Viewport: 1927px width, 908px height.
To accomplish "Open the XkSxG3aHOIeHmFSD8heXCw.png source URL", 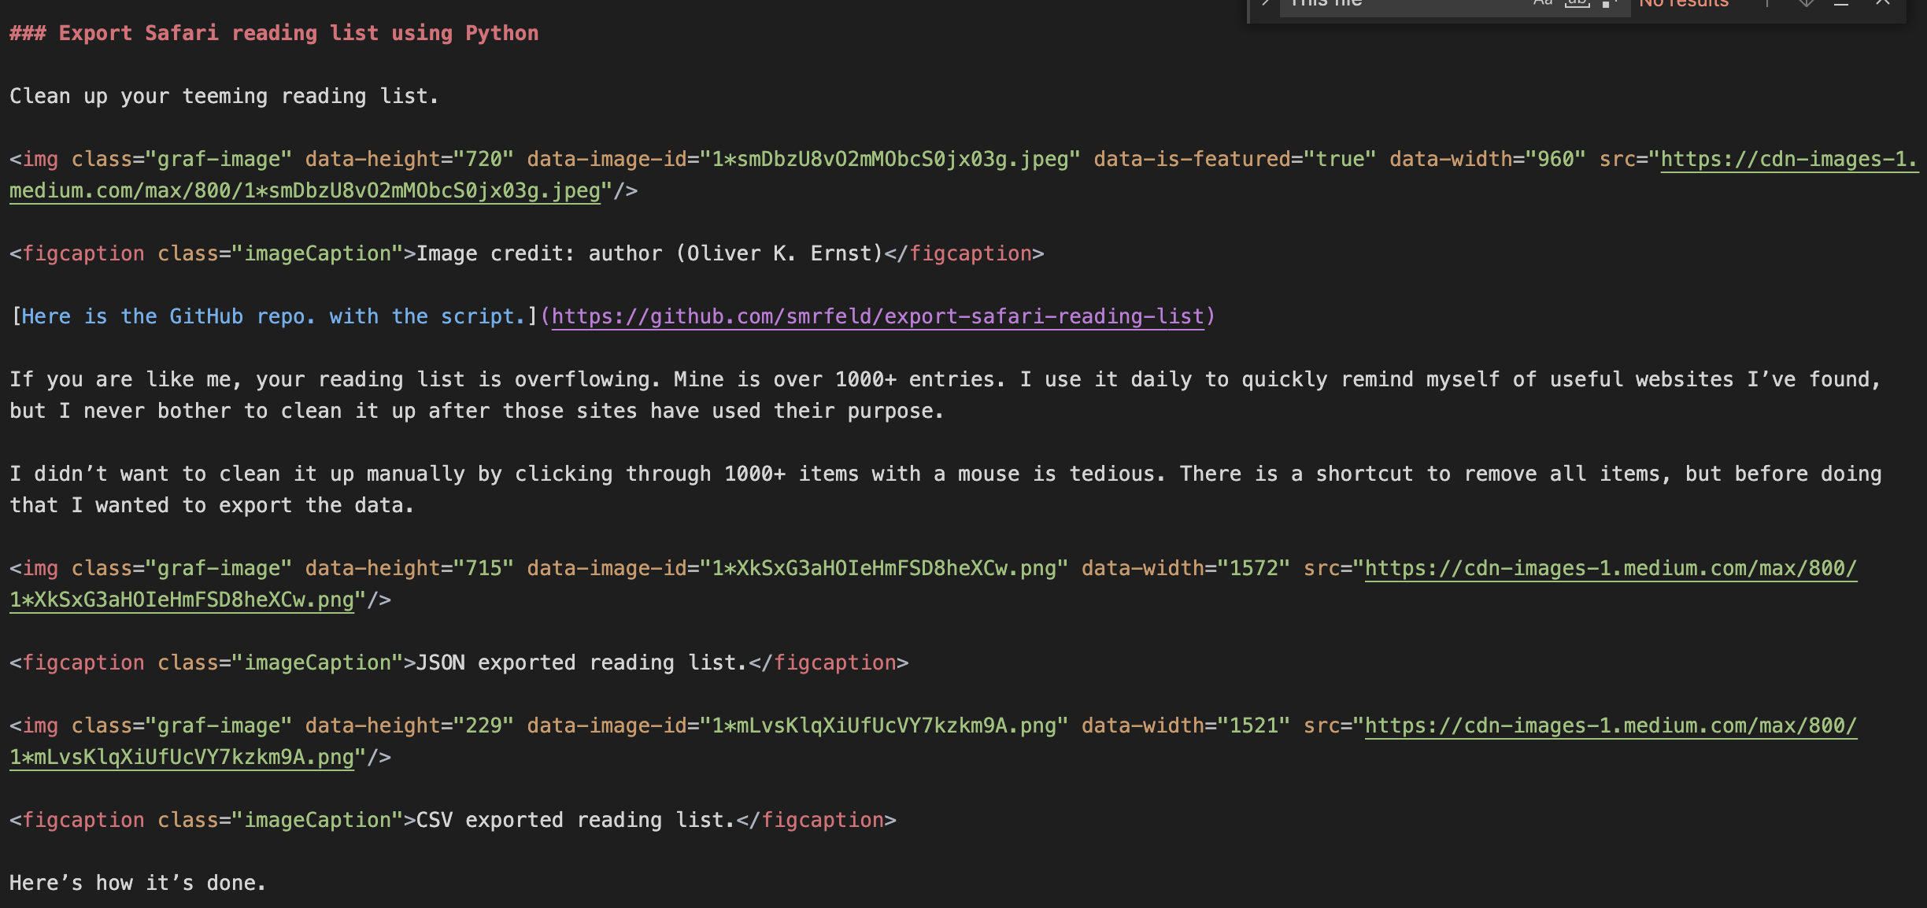I will tap(1610, 569).
